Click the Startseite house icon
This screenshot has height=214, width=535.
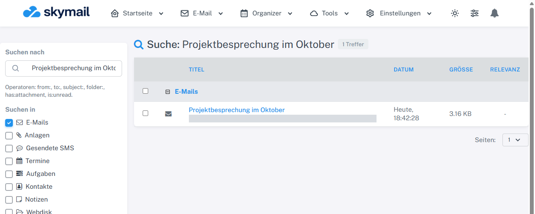[x=114, y=13]
